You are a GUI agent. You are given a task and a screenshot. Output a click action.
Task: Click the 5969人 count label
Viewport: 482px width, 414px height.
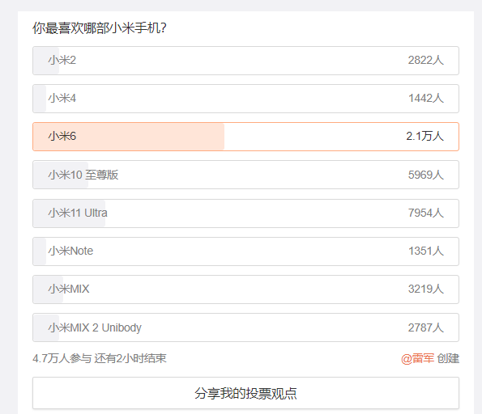426,175
